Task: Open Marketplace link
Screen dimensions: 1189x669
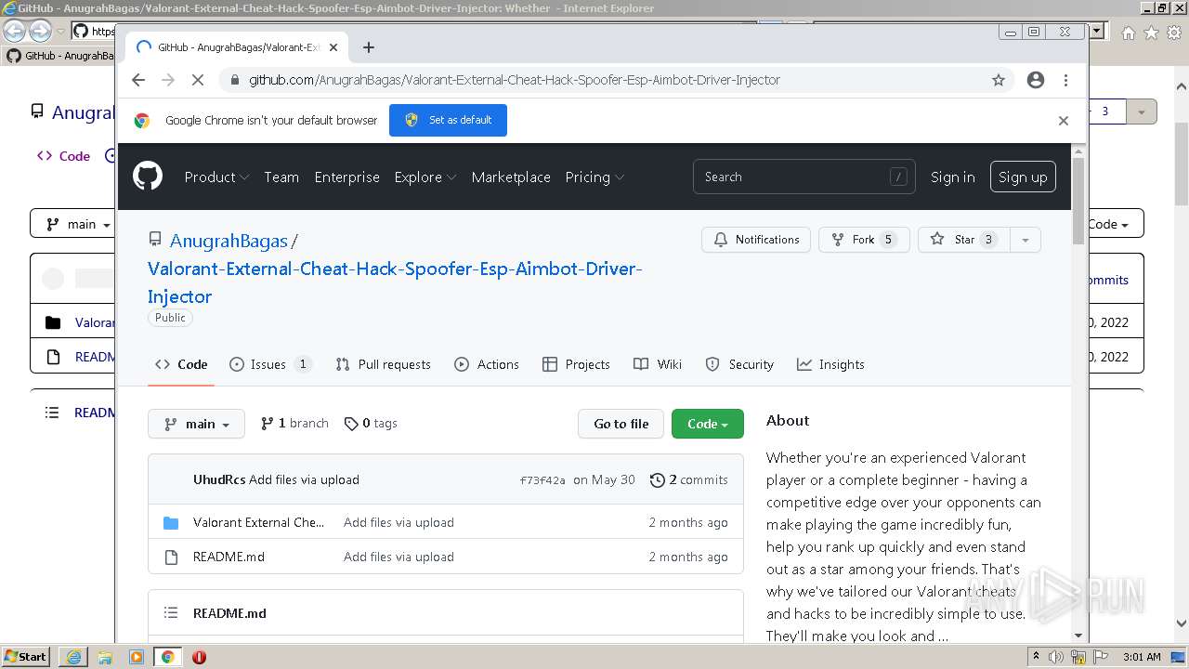Action: tap(511, 177)
